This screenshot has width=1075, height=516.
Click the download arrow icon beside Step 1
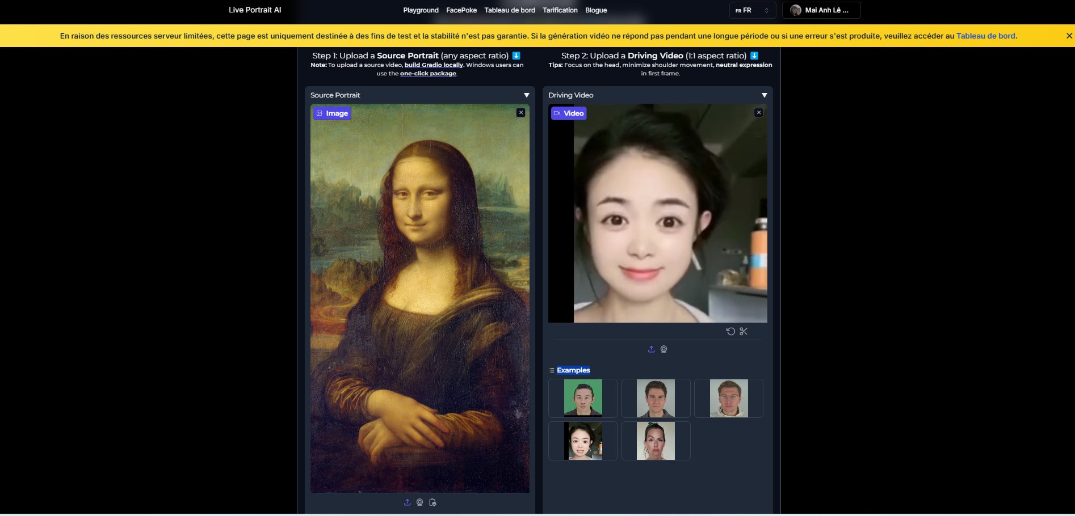click(516, 56)
